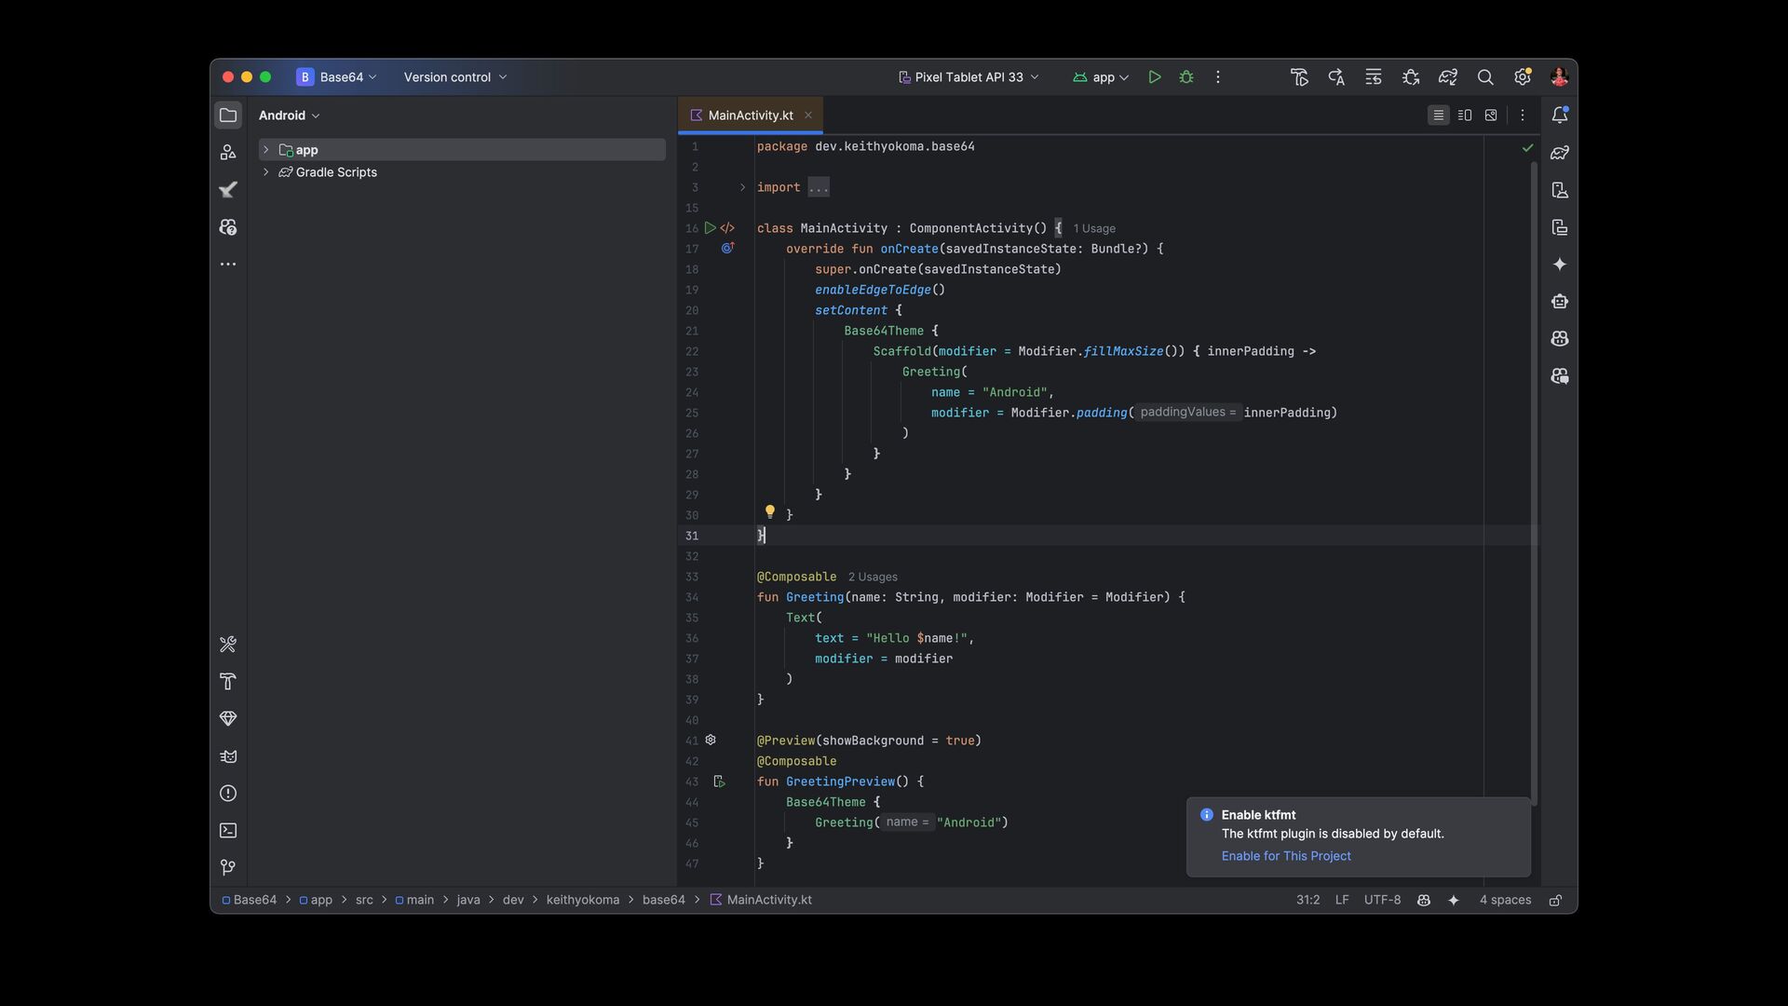Change LF line separator in status bar
This screenshot has width=1788, height=1006.
pyautogui.click(x=1342, y=900)
